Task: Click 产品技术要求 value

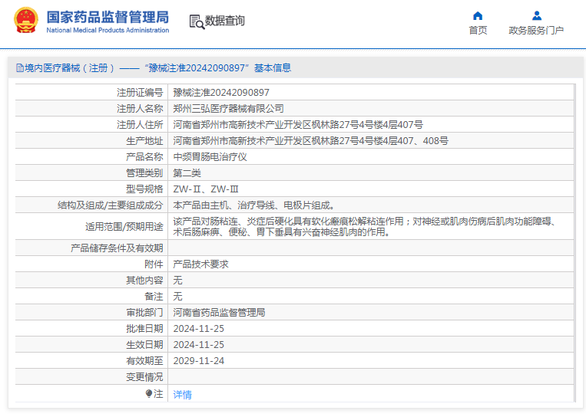Action: [200, 264]
